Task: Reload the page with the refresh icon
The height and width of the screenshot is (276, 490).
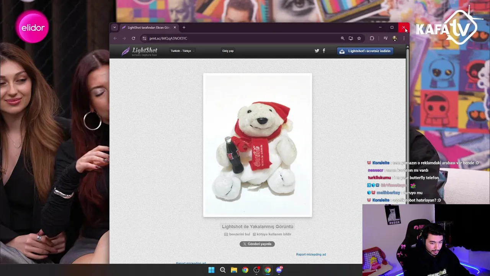Action: click(x=133, y=38)
